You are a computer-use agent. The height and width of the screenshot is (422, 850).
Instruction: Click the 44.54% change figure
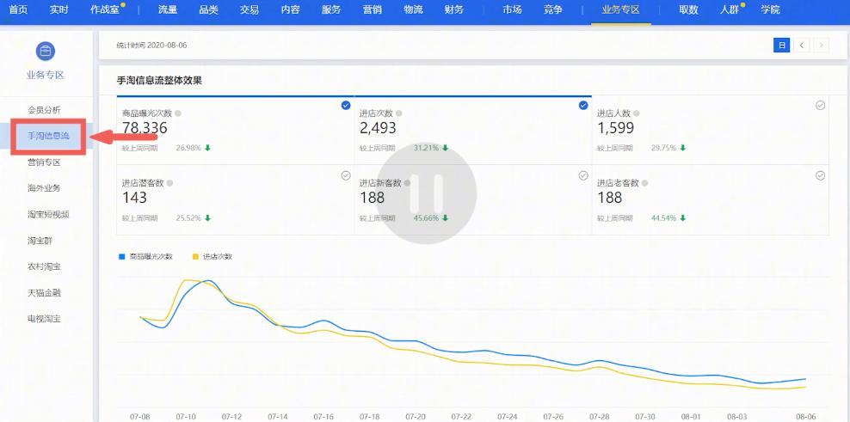click(x=663, y=217)
